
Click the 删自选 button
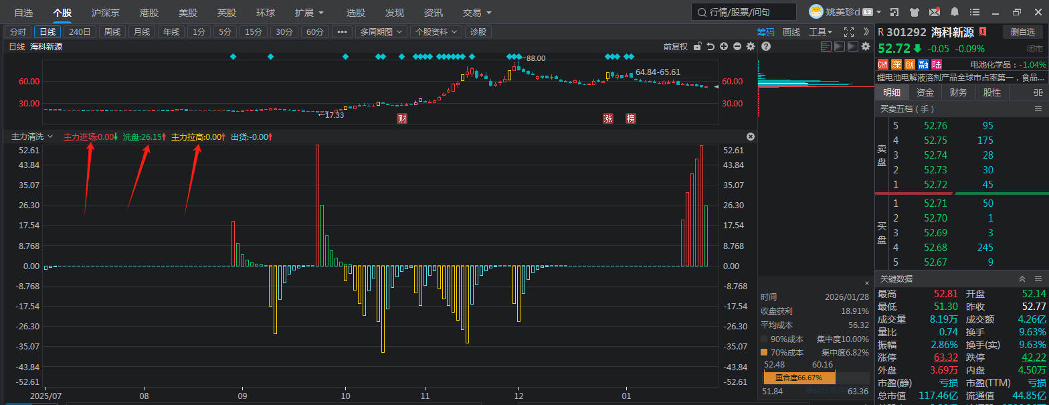(1023, 31)
